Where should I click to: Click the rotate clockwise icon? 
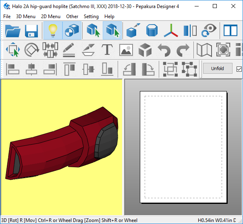pyautogui.click(x=148, y=69)
